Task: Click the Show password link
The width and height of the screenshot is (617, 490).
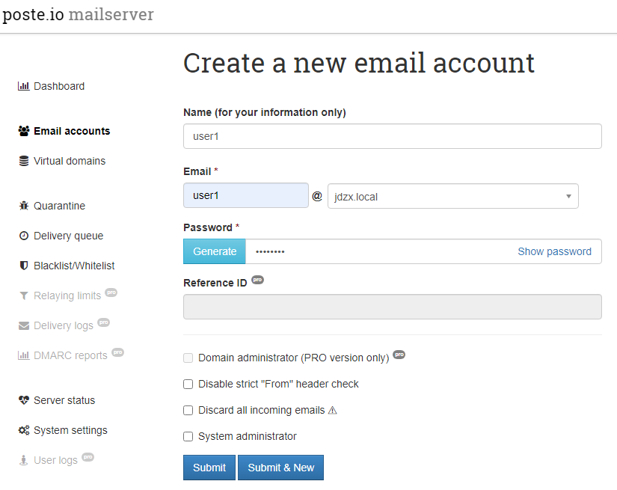Action: pyautogui.click(x=554, y=251)
